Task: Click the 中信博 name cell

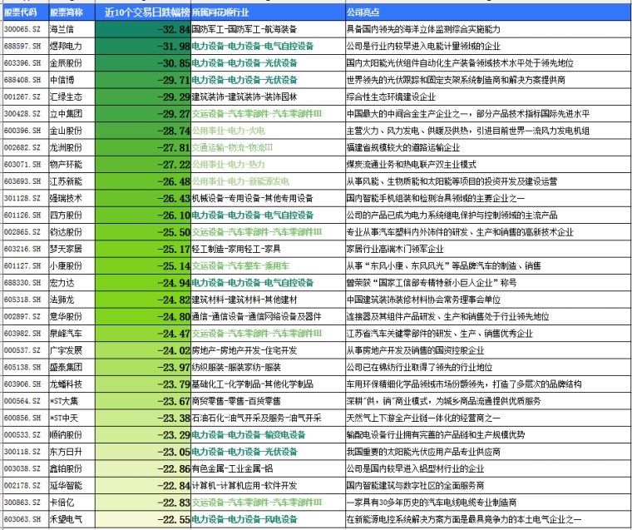Action: [x=72, y=80]
